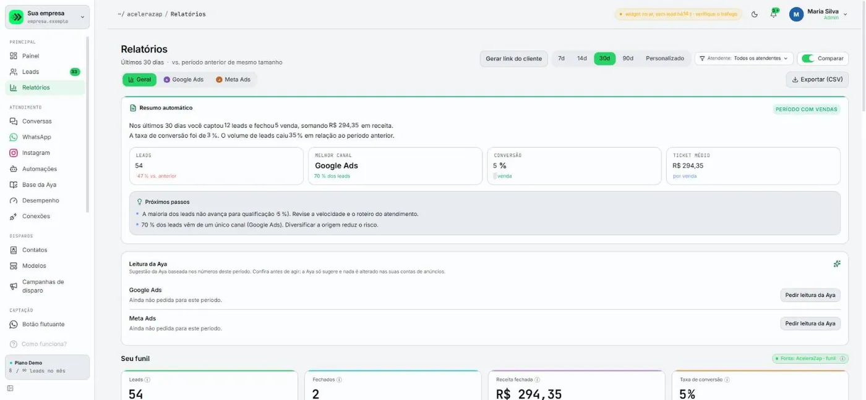The width and height of the screenshot is (866, 400).
Task: Click the info icon next to Leads
Action: (147, 380)
